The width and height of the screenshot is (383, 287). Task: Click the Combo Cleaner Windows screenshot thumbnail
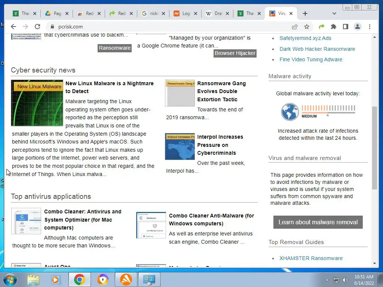151,225
